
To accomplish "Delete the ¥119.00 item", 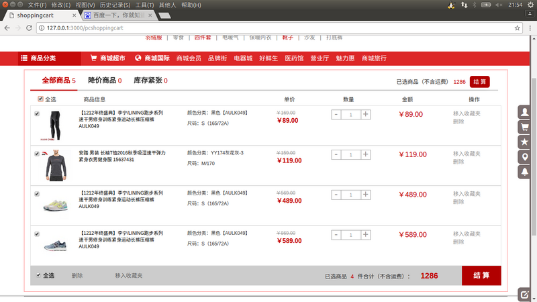I will [x=458, y=162].
